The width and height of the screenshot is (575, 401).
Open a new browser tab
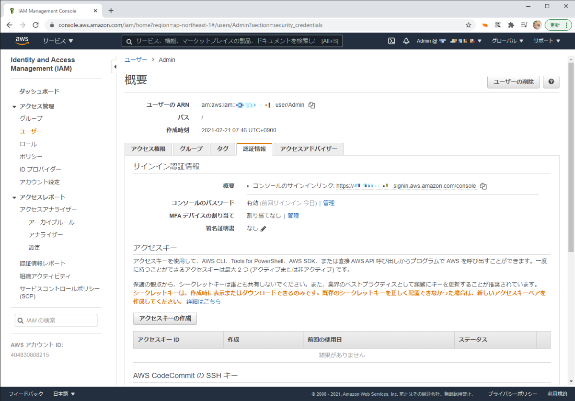point(111,10)
